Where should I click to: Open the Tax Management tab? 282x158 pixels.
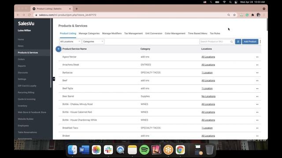[x=134, y=33]
